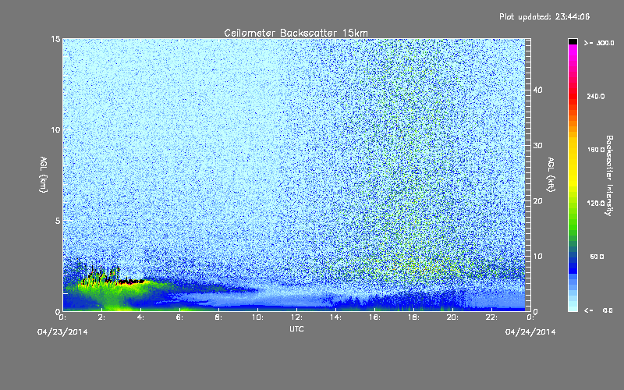Screen dimensions: 624x390
Task: Click the '240.0' colorbar label
Action: coord(596,97)
